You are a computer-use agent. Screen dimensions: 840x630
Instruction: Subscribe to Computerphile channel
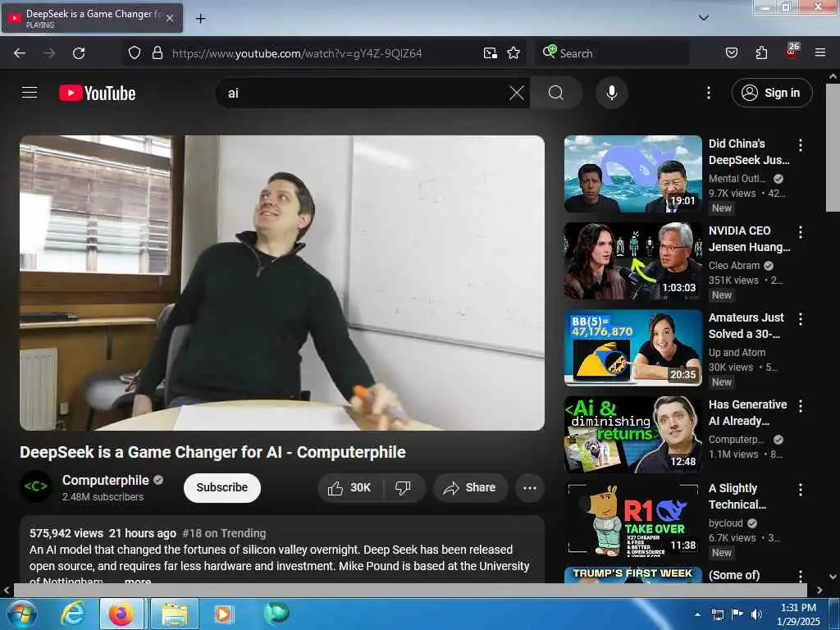(221, 487)
